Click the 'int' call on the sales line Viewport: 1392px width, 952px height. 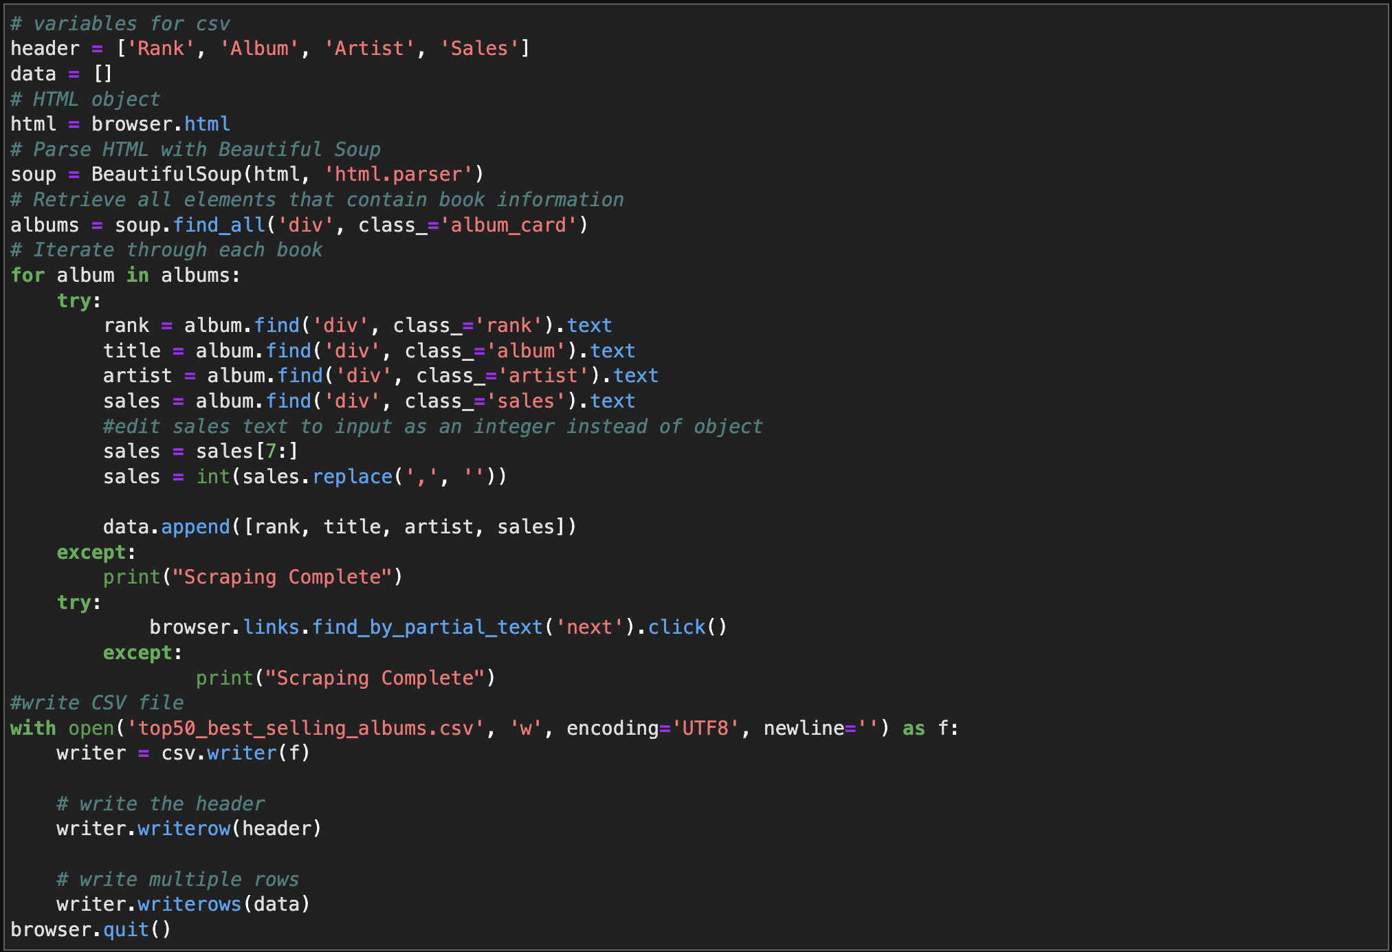213,477
